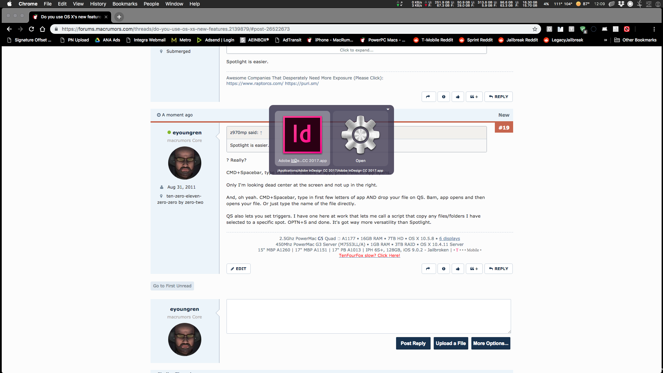
Task: Like z970mp's post with the thumbs-up icon
Action: (458, 97)
